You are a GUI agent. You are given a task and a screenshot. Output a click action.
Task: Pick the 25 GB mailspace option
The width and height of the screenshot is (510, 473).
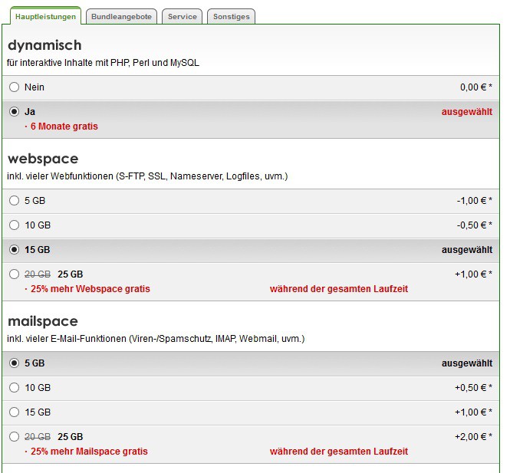click(x=15, y=437)
